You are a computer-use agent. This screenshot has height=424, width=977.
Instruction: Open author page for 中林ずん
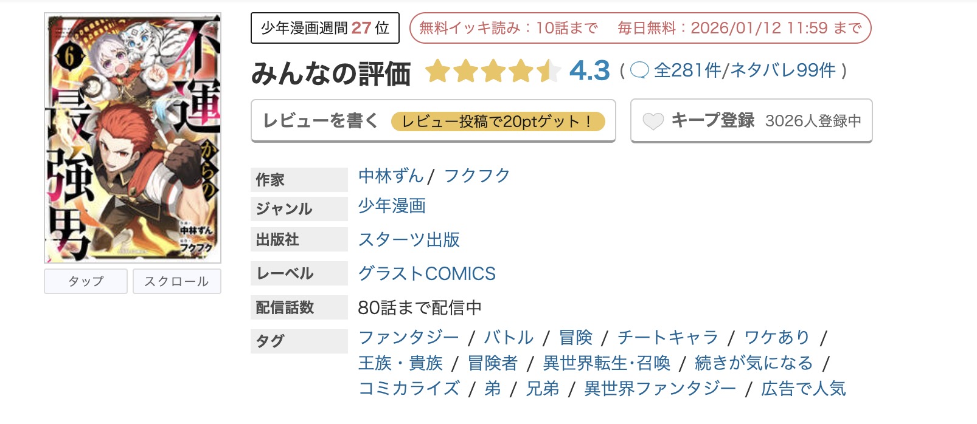[x=389, y=176]
